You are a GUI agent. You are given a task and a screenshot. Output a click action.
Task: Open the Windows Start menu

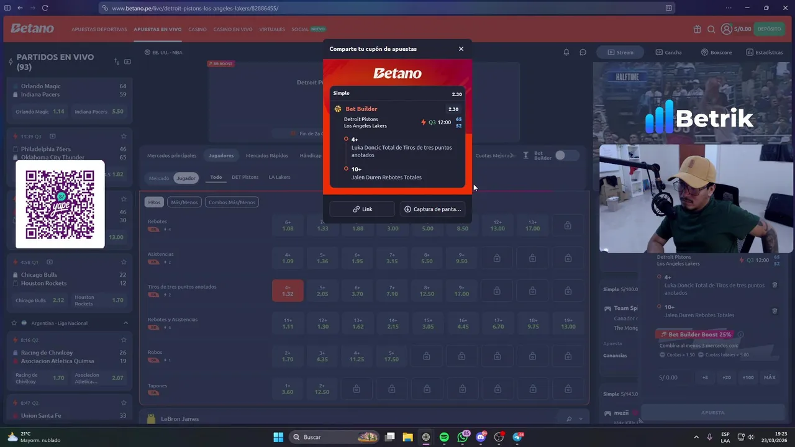pos(278,437)
